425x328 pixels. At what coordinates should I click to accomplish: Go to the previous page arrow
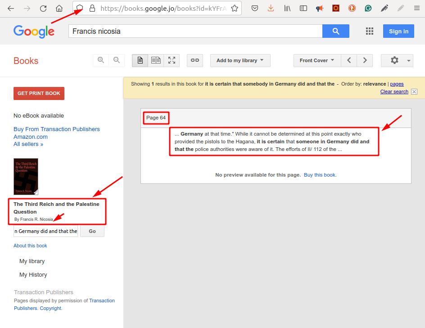pos(349,60)
